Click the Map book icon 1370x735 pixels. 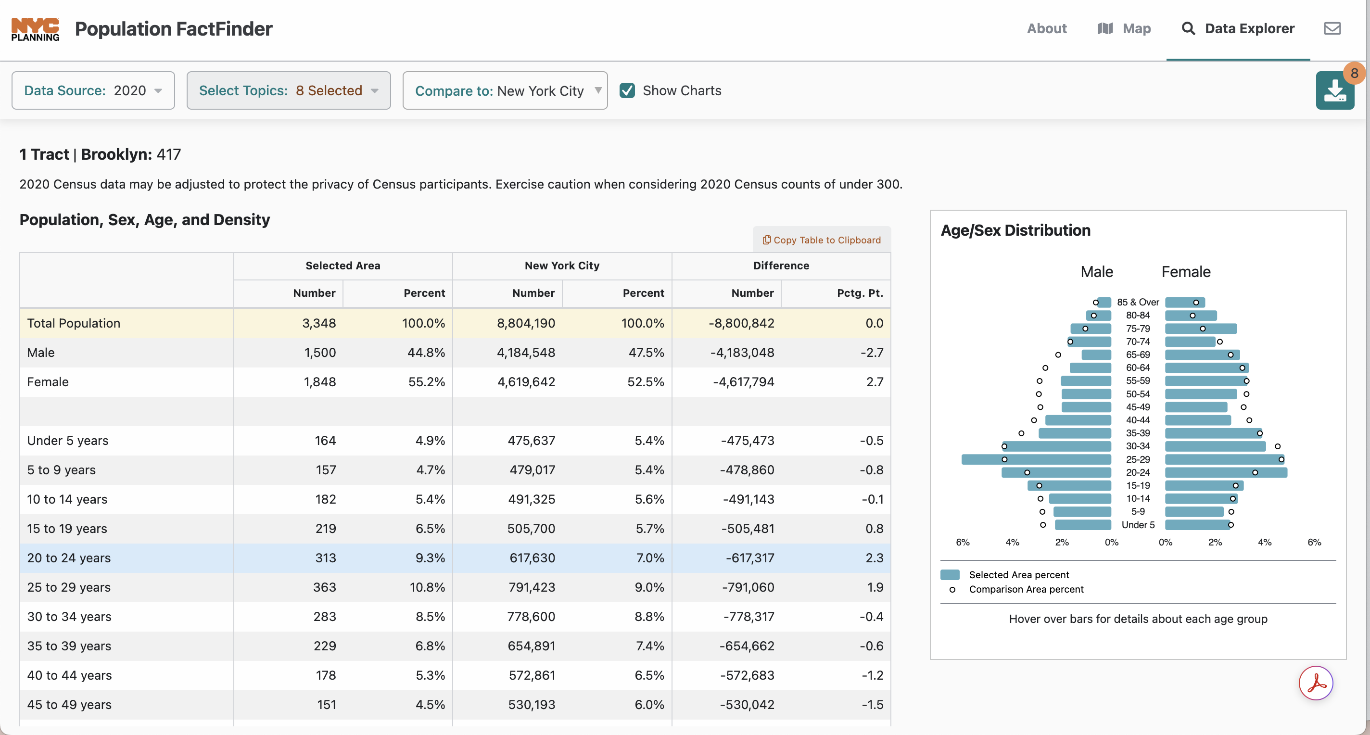1104,29
